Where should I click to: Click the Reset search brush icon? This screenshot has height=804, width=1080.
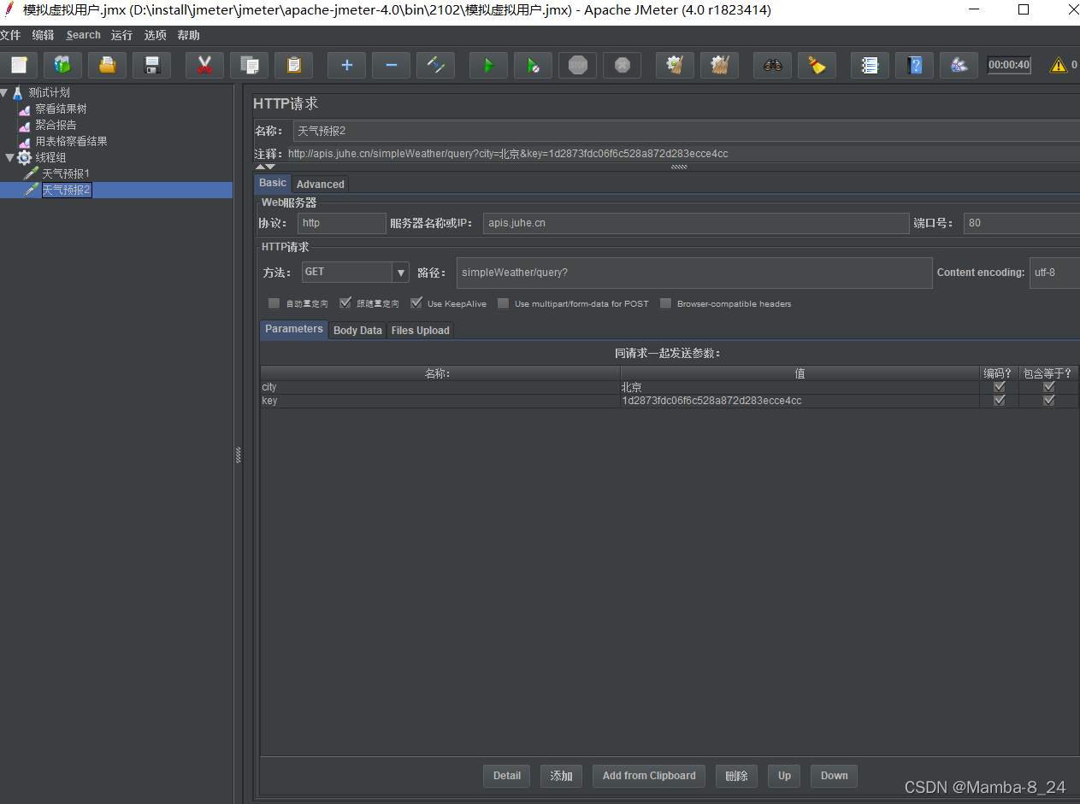[x=817, y=65]
